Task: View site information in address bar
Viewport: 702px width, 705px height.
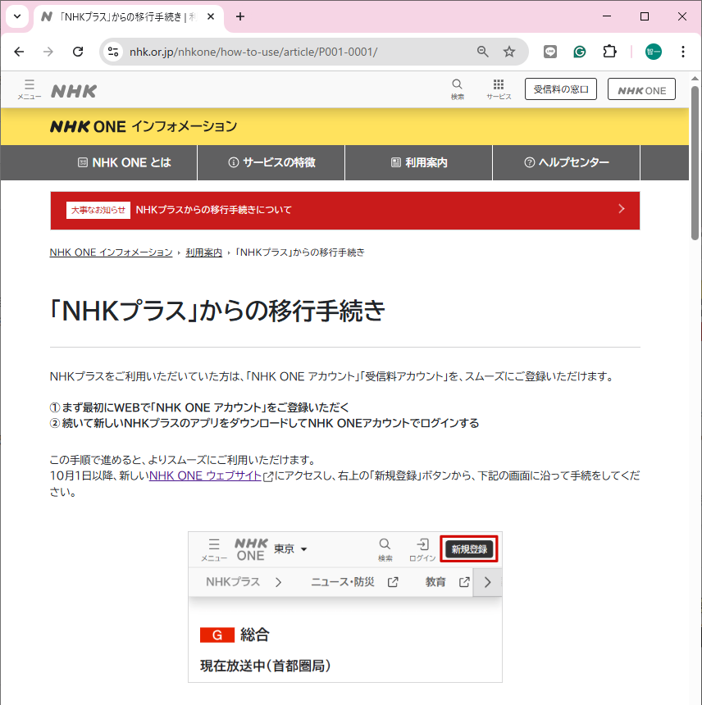Action: click(x=114, y=52)
